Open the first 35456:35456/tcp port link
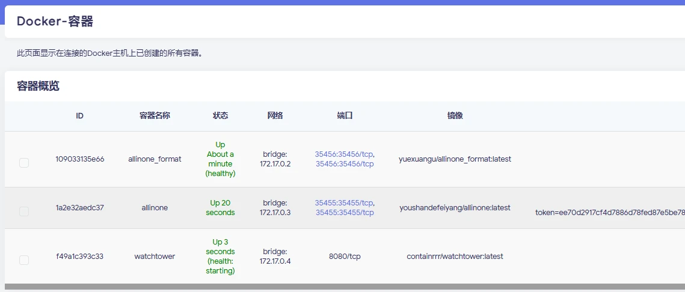Screen dimensions: 685x292 pyautogui.click(x=345, y=154)
